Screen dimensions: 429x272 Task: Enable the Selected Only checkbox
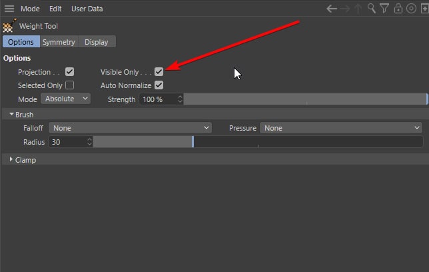[69, 85]
